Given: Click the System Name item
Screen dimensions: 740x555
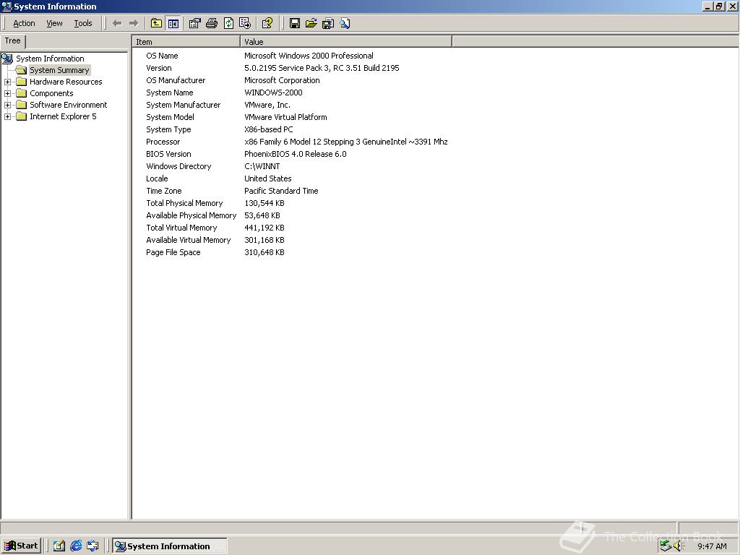Looking at the screenshot, I should [x=169, y=92].
